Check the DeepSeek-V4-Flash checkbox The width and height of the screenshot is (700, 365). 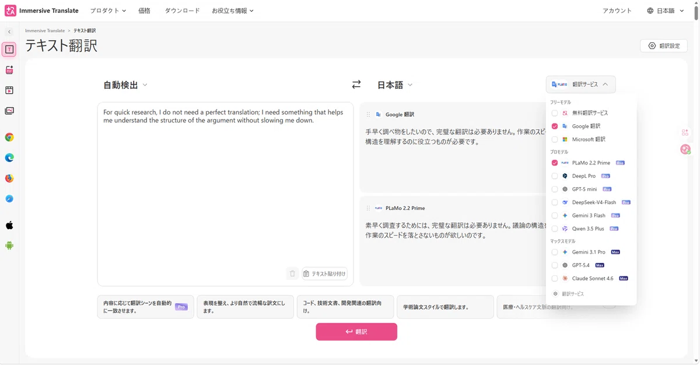[x=555, y=202]
